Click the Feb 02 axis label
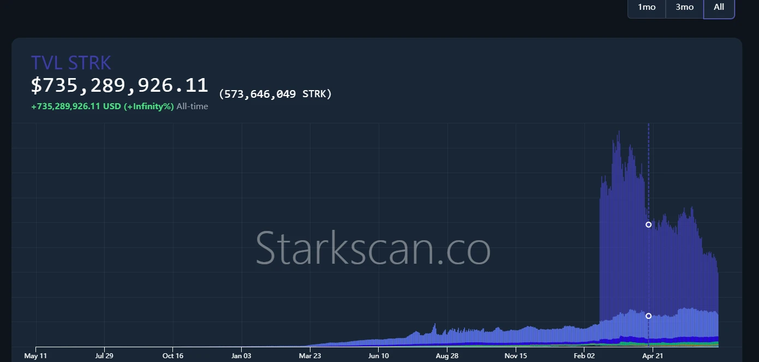This screenshot has height=362, width=759. 584,355
